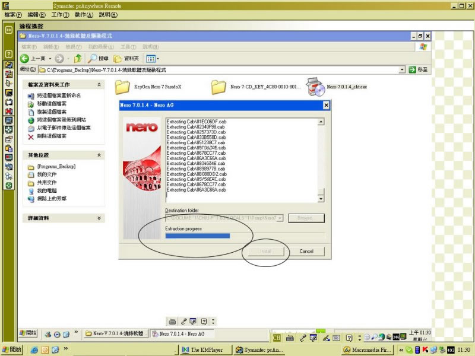Select the line Extracting Cab\851238C7.cab
This screenshot has width=475, height=356.
(196, 142)
